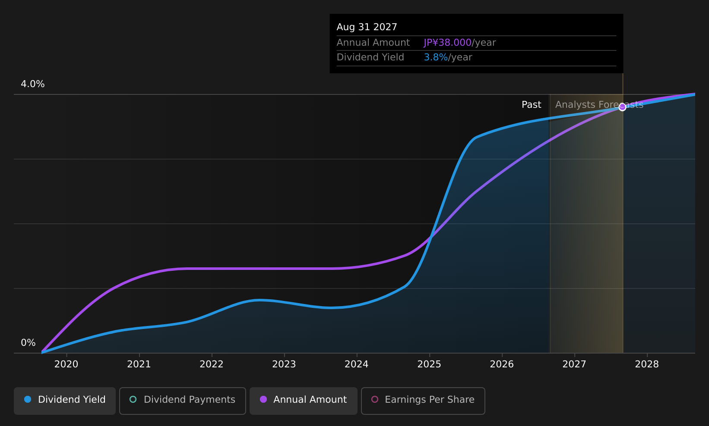Select the 2027 x-axis label
The height and width of the screenshot is (426, 709).
point(574,364)
